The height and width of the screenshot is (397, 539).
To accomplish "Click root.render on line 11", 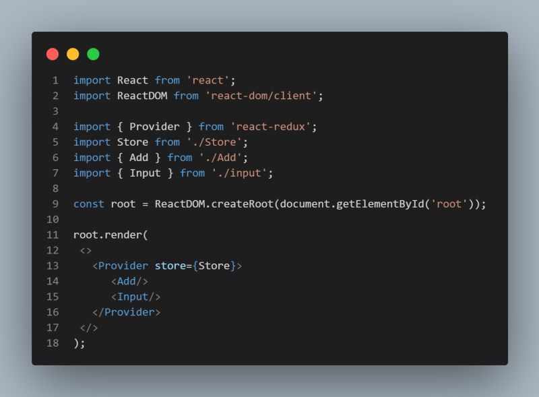I will [108, 235].
